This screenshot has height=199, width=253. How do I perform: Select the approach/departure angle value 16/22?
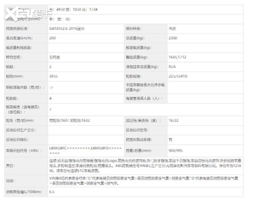pos(173,120)
